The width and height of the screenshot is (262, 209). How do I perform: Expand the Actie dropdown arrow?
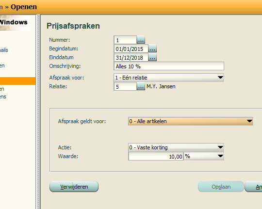(220, 147)
